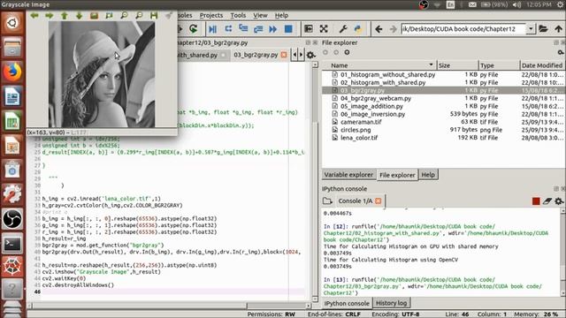Open the Help menu

[281, 16]
